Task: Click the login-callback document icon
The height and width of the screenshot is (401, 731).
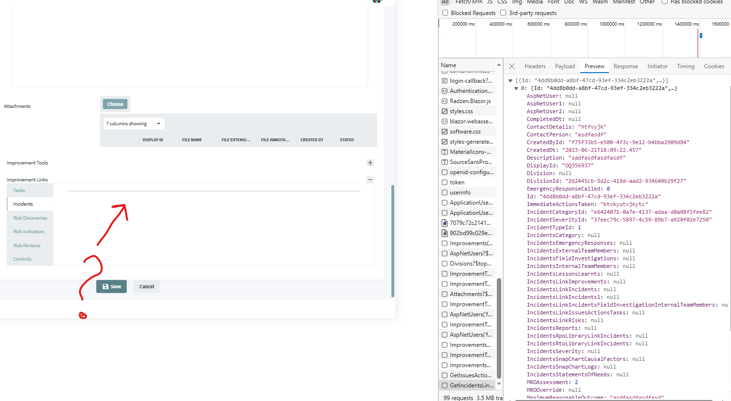Action: [x=445, y=81]
